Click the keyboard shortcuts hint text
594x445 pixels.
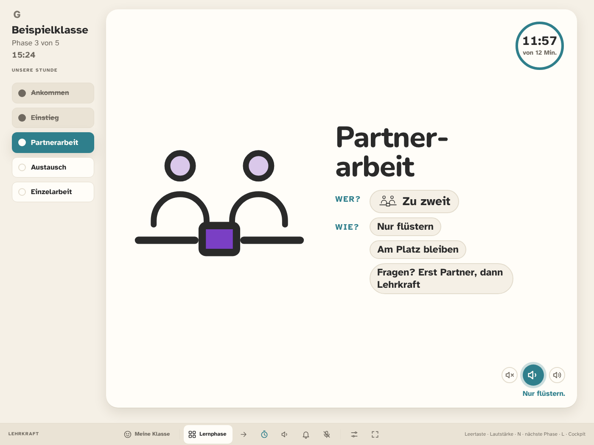click(525, 434)
